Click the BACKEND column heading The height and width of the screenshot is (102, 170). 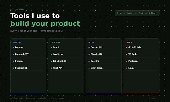pyautogui.click(x=17, y=42)
